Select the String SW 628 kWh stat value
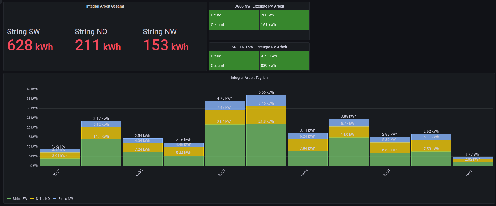 (x=30, y=45)
